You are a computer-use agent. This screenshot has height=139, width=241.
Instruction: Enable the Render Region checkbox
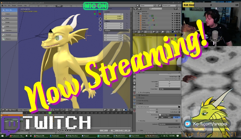[179, 77]
